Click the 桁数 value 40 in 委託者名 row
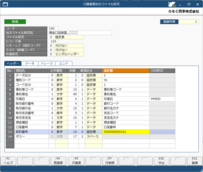203x172 pixels. click(x=73, y=94)
